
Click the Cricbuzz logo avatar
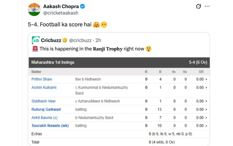pyautogui.click(x=36, y=40)
